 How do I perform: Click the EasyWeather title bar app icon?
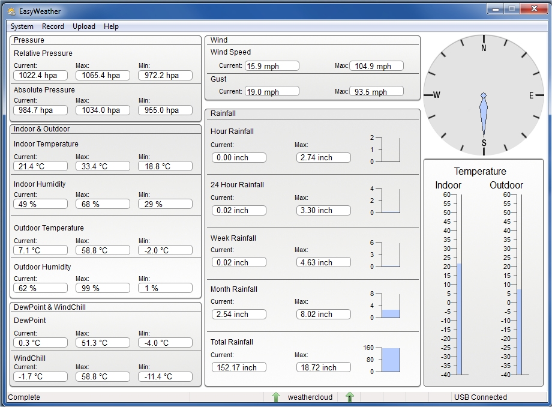tap(11, 11)
